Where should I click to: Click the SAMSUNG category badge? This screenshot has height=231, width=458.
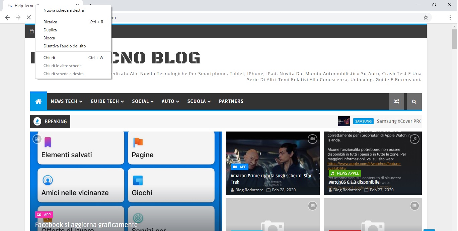363,122
